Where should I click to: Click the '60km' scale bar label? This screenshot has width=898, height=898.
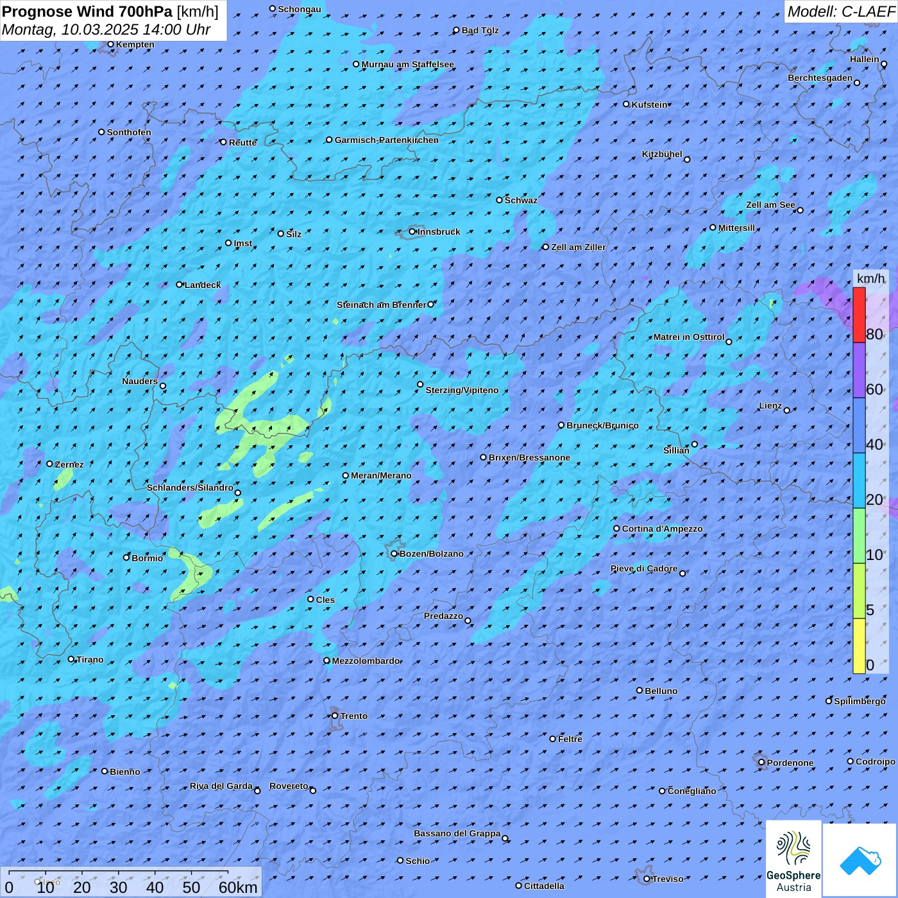point(238,887)
